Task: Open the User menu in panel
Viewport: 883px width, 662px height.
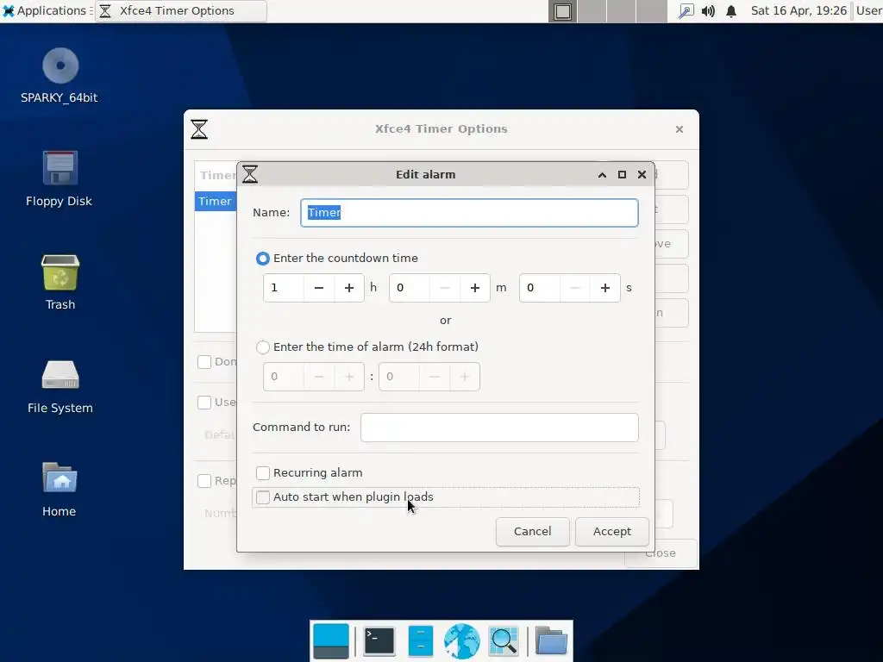Action: click(869, 10)
